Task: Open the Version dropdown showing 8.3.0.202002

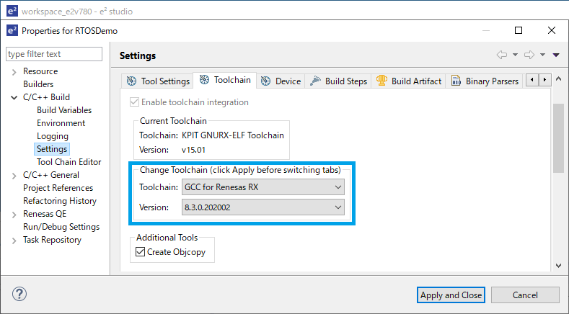Action: pos(263,207)
